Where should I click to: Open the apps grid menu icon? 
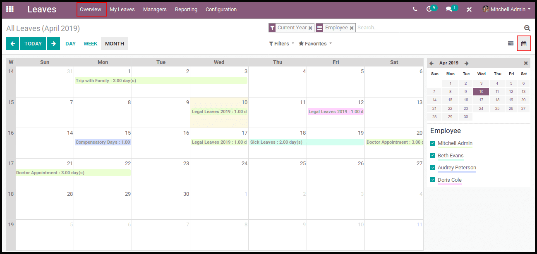pos(10,9)
